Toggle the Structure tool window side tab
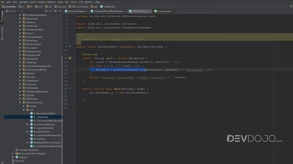The height and width of the screenshot is (164, 293). (2, 33)
